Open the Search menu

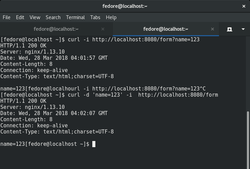tap(53, 17)
